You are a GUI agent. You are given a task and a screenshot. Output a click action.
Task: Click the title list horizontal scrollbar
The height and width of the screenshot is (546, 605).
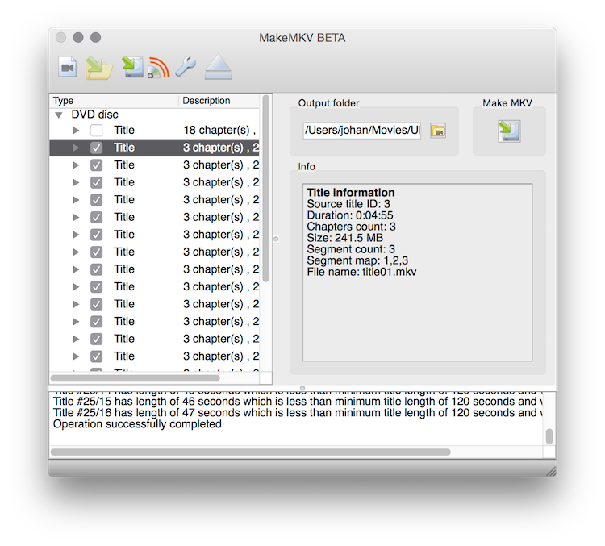pyautogui.click(x=135, y=378)
